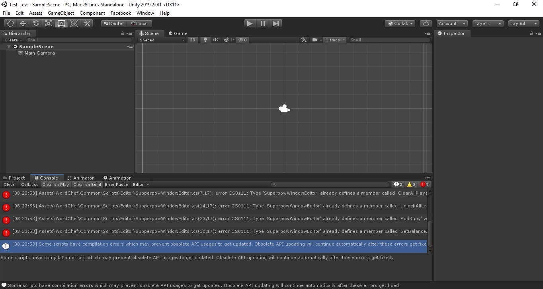Select the Rotate tool
The height and width of the screenshot is (289, 543).
[36, 23]
